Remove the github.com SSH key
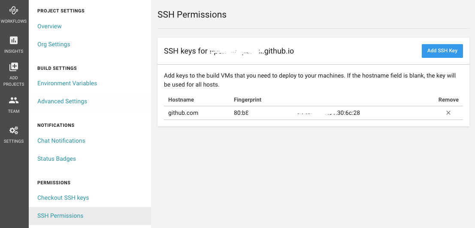 448,113
